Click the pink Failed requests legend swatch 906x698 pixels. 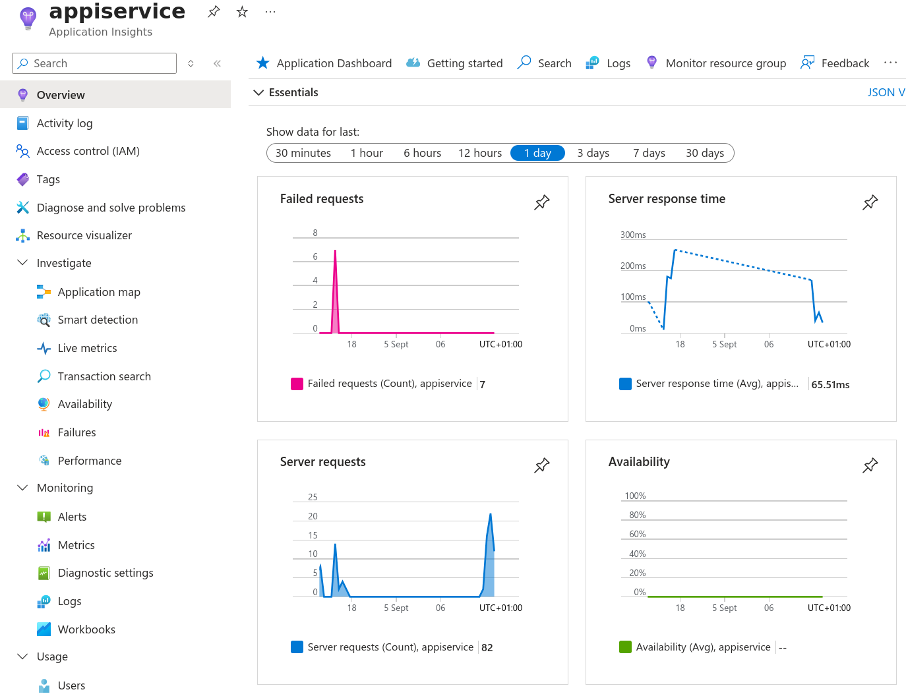(296, 383)
